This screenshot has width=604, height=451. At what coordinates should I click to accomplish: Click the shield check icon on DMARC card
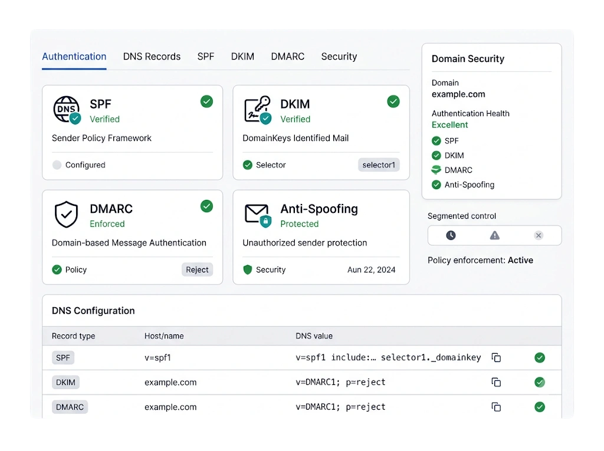[66, 215]
